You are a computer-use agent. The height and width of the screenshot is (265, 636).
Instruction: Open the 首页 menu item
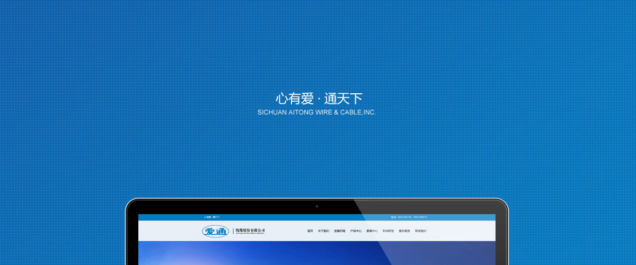(x=310, y=231)
